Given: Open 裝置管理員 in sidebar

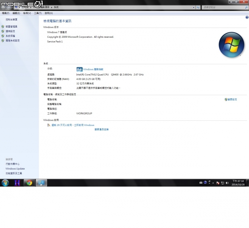Looking at the screenshot, I should click(x=11, y=27).
